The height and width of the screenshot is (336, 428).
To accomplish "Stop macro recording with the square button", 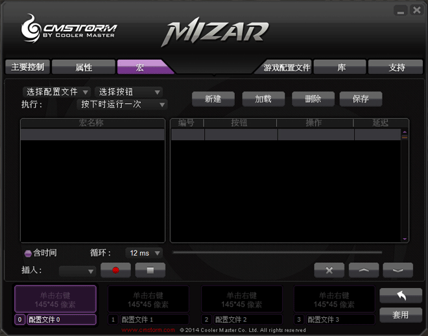I will click(150, 270).
